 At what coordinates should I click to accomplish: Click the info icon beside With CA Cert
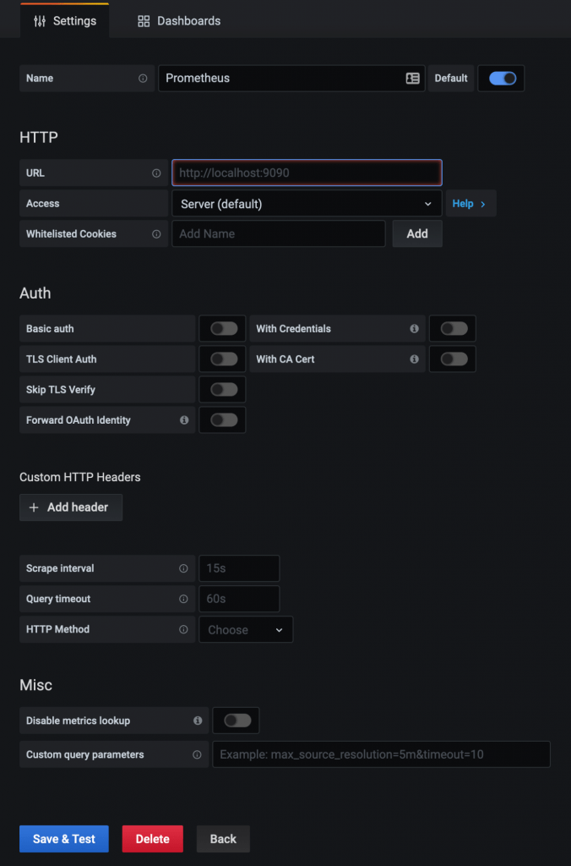click(414, 359)
